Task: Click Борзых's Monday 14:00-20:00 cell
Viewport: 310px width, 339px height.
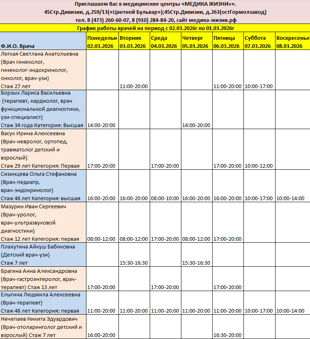Action: click(x=102, y=125)
